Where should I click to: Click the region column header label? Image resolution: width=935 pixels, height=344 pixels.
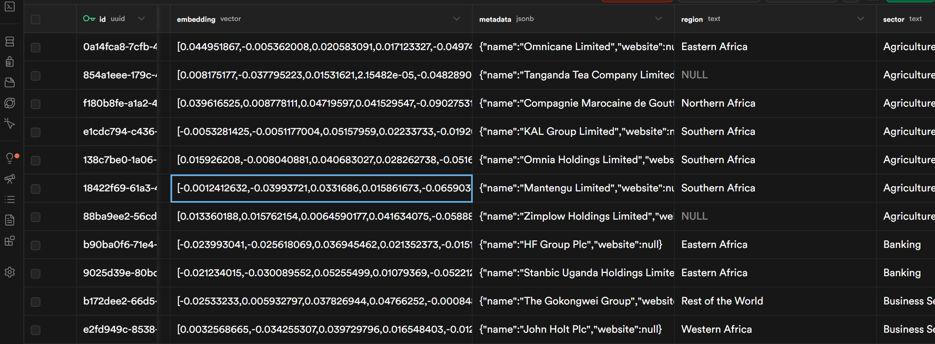[x=692, y=19]
